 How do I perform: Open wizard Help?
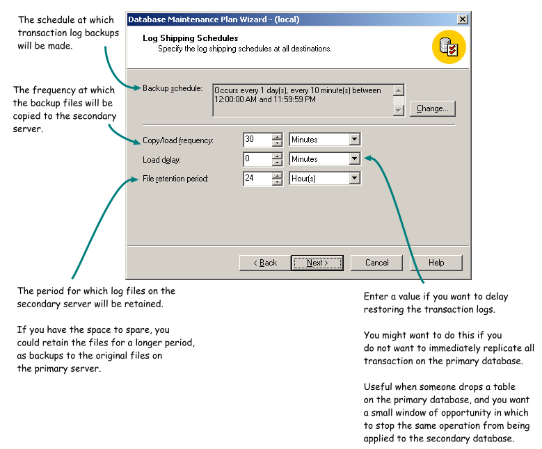point(436,263)
